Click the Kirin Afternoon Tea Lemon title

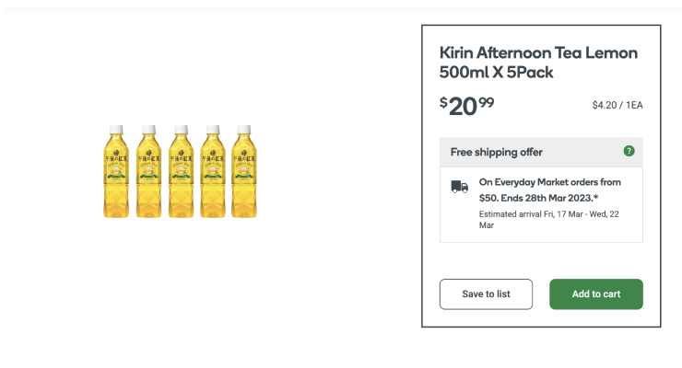pyautogui.click(x=538, y=52)
